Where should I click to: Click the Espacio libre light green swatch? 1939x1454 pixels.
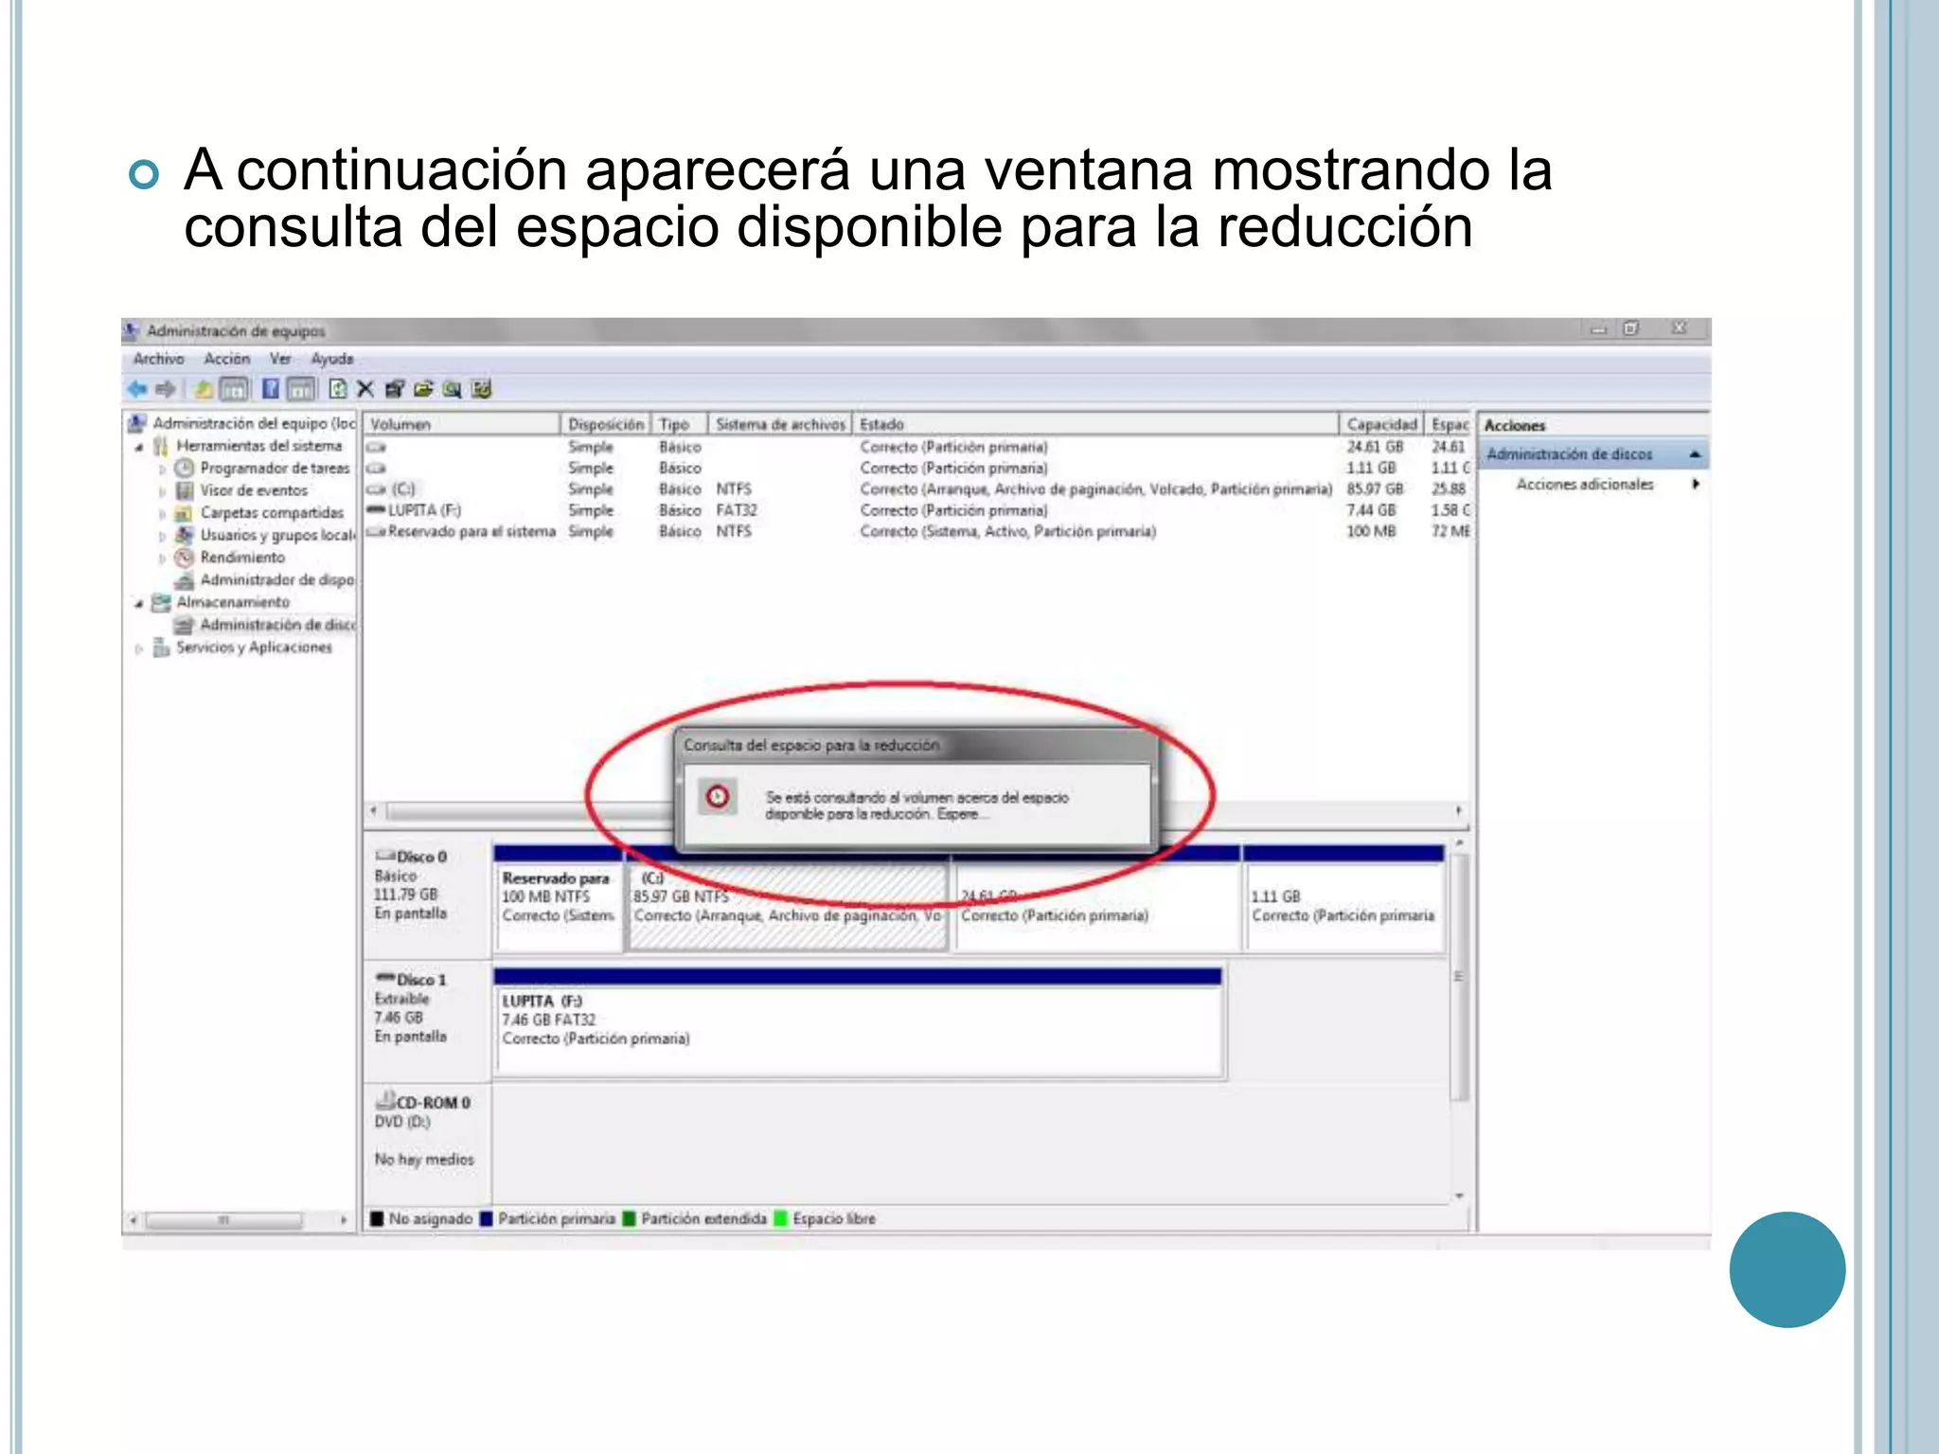coord(781,1218)
